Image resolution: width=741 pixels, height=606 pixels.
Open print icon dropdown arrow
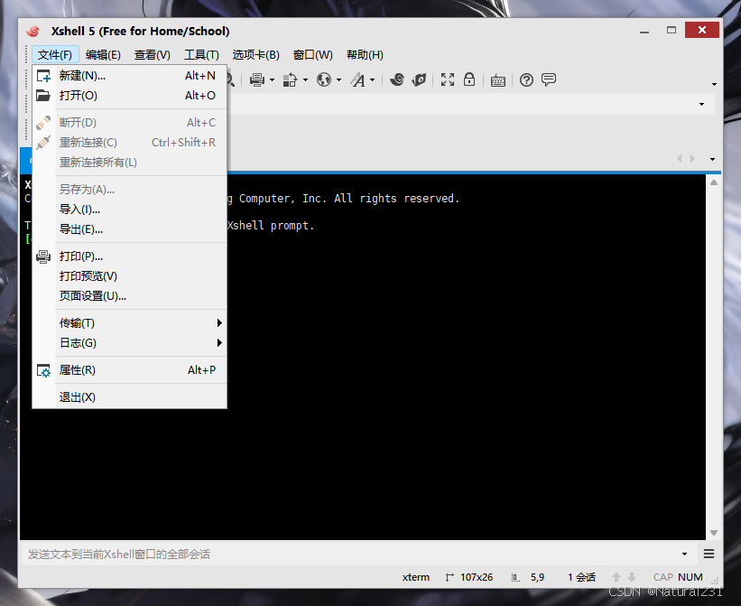272,79
